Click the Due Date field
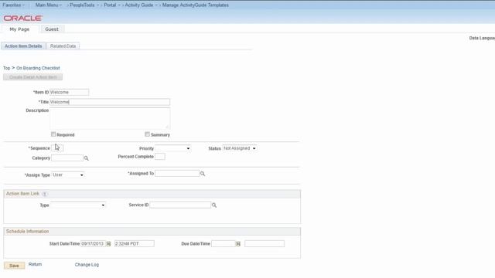The height and width of the screenshot is (278, 495). (224, 244)
